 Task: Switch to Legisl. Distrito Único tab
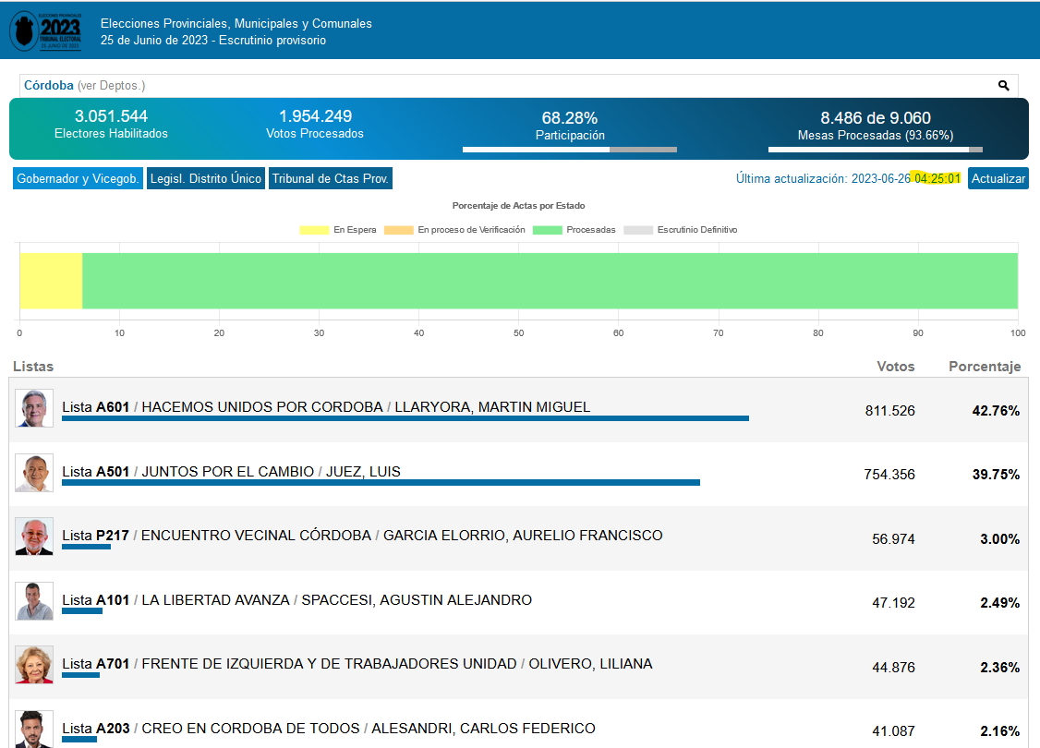click(x=206, y=178)
